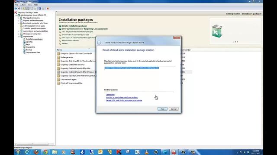Open Firefox from the taskbar
This screenshot has width=277, height=155.
(36, 152)
